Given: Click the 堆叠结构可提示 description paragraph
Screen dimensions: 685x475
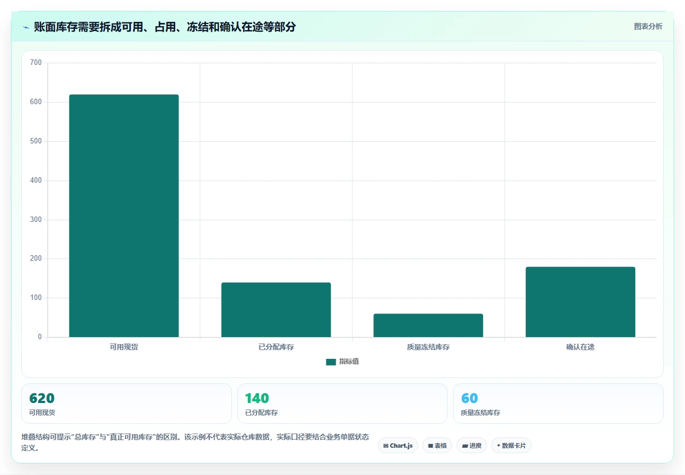Looking at the screenshot, I should (x=195, y=442).
